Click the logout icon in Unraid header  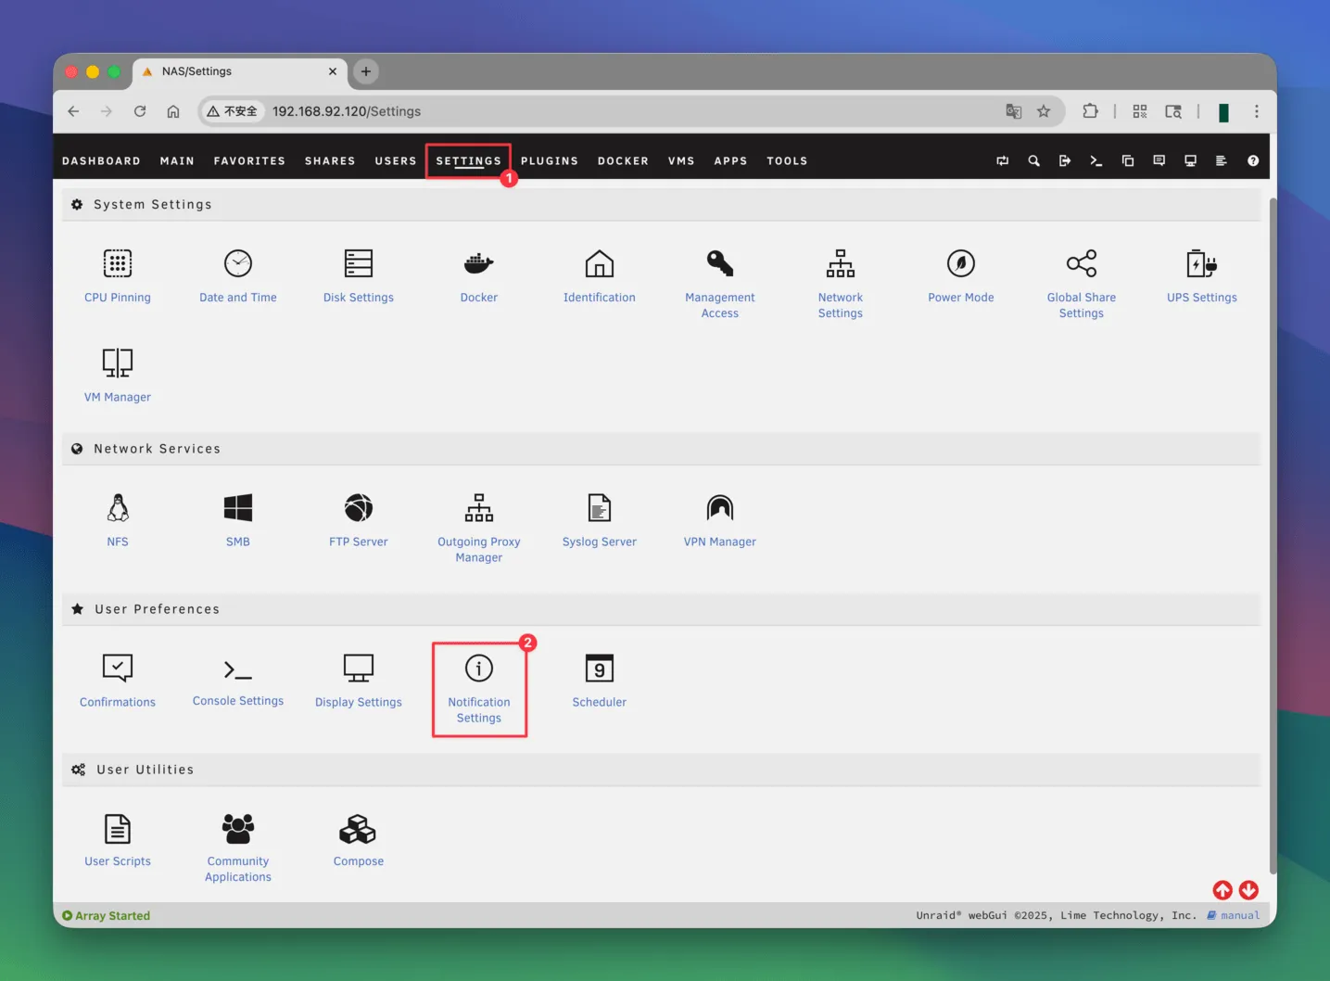pyautogui.click(x=1065, y=160)
